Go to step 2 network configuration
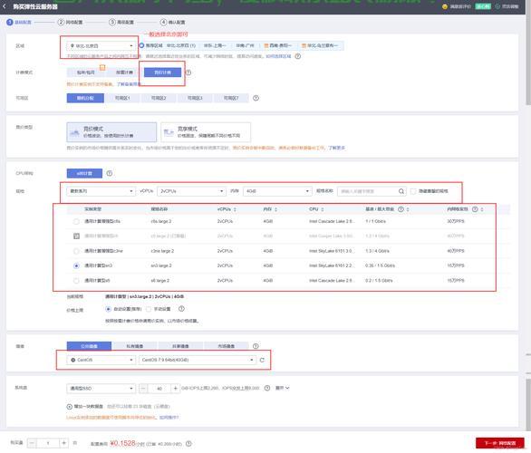 (x=70, y=22)
